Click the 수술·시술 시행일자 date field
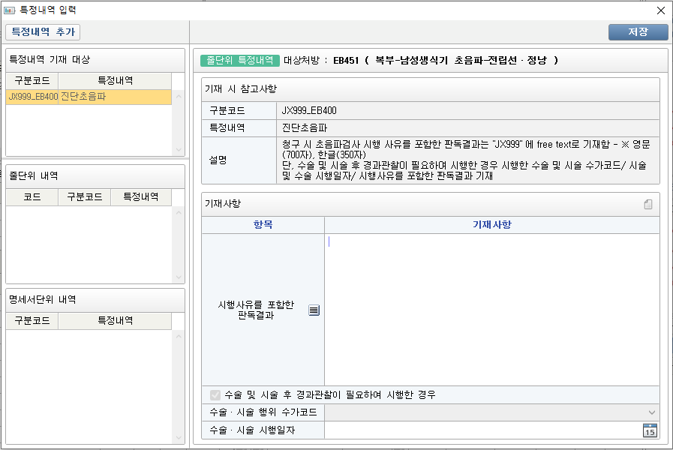 click(x=482, y=430)
